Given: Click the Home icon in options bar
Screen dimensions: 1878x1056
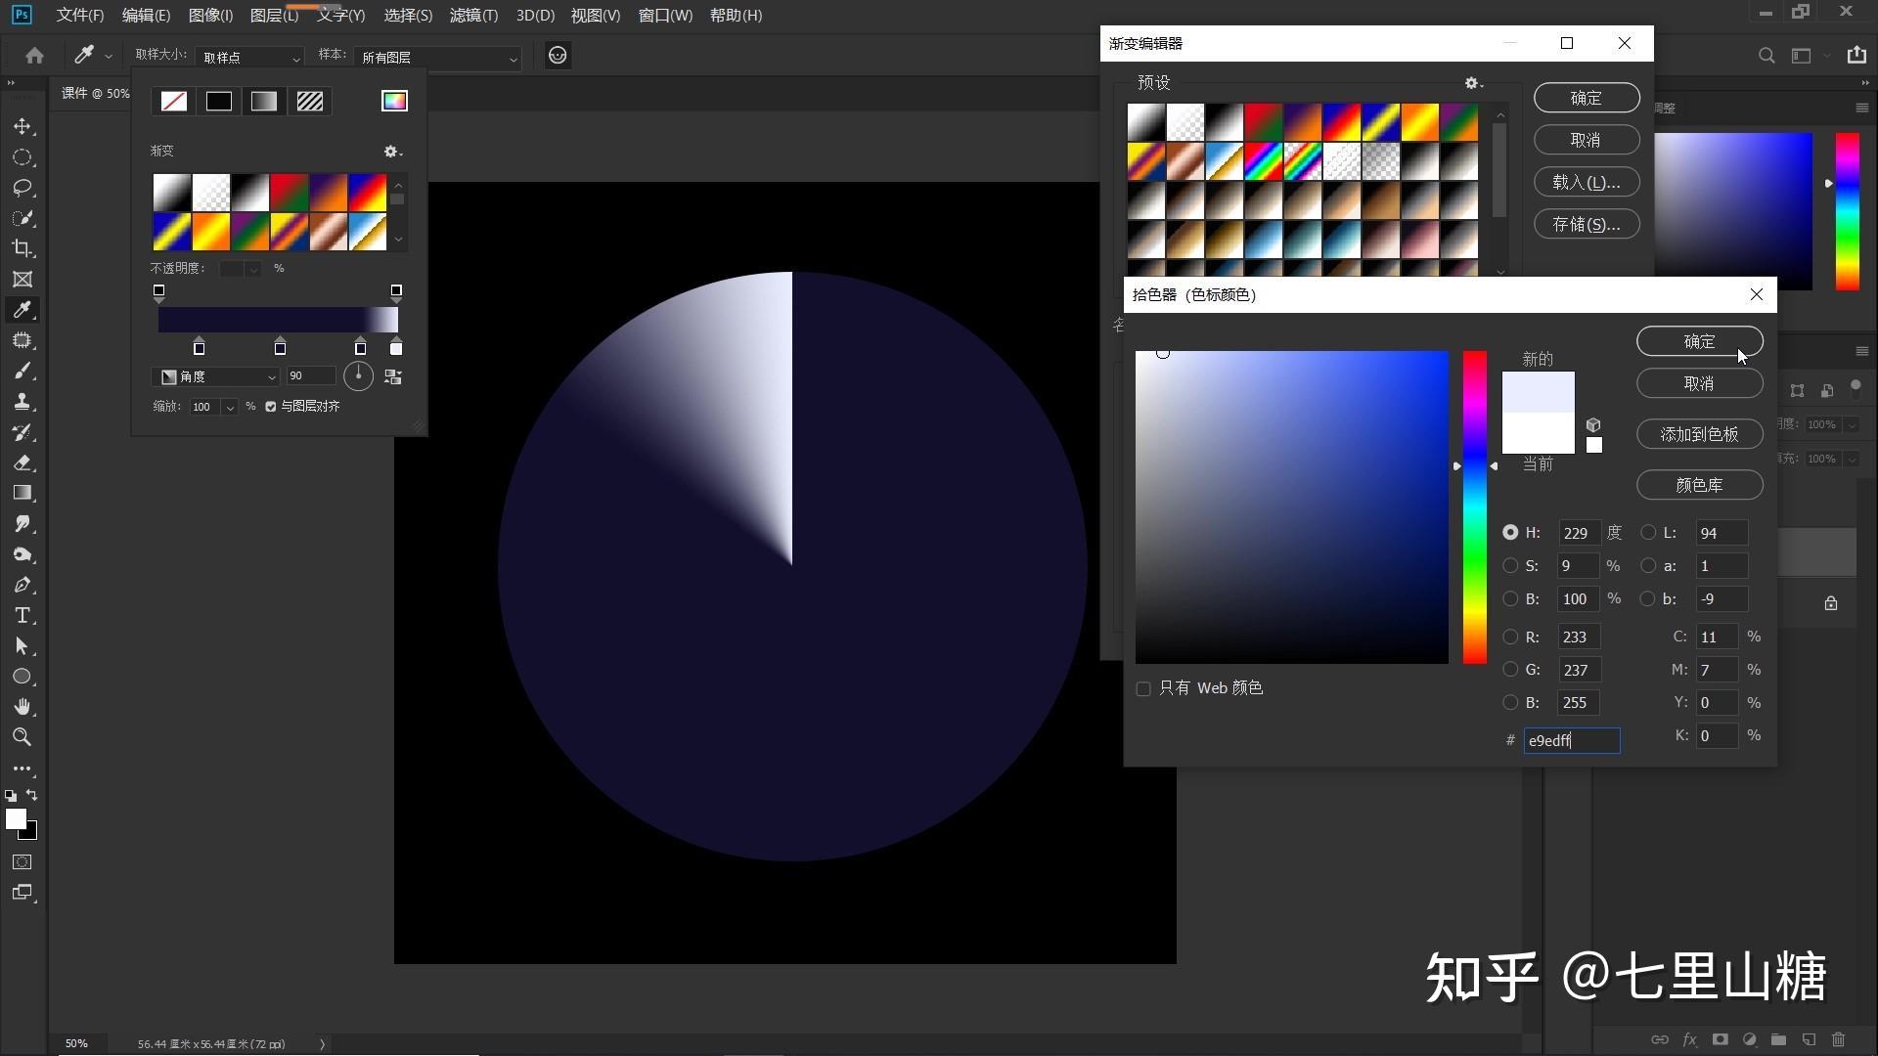Looking at the screenshot, I should [34, 56].
